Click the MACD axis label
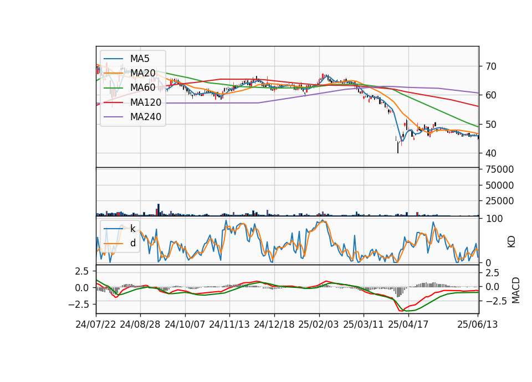The image size is (532, 382). click(x=516, y=290)
